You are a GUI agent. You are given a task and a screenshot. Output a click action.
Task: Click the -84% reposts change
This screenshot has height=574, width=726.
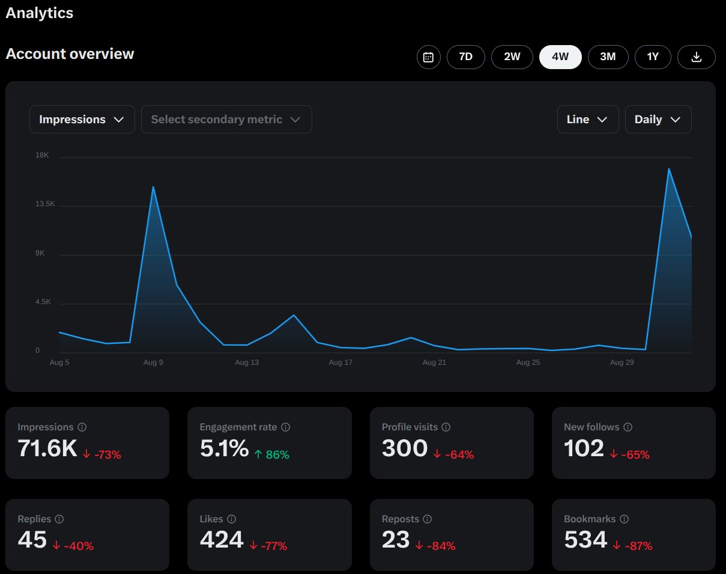pyautogui.click(x=435, y=546)
